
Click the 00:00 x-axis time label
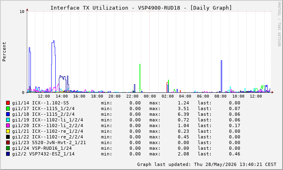pos(150,96)
